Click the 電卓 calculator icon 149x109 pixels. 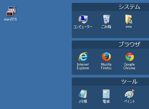(106, 94)
